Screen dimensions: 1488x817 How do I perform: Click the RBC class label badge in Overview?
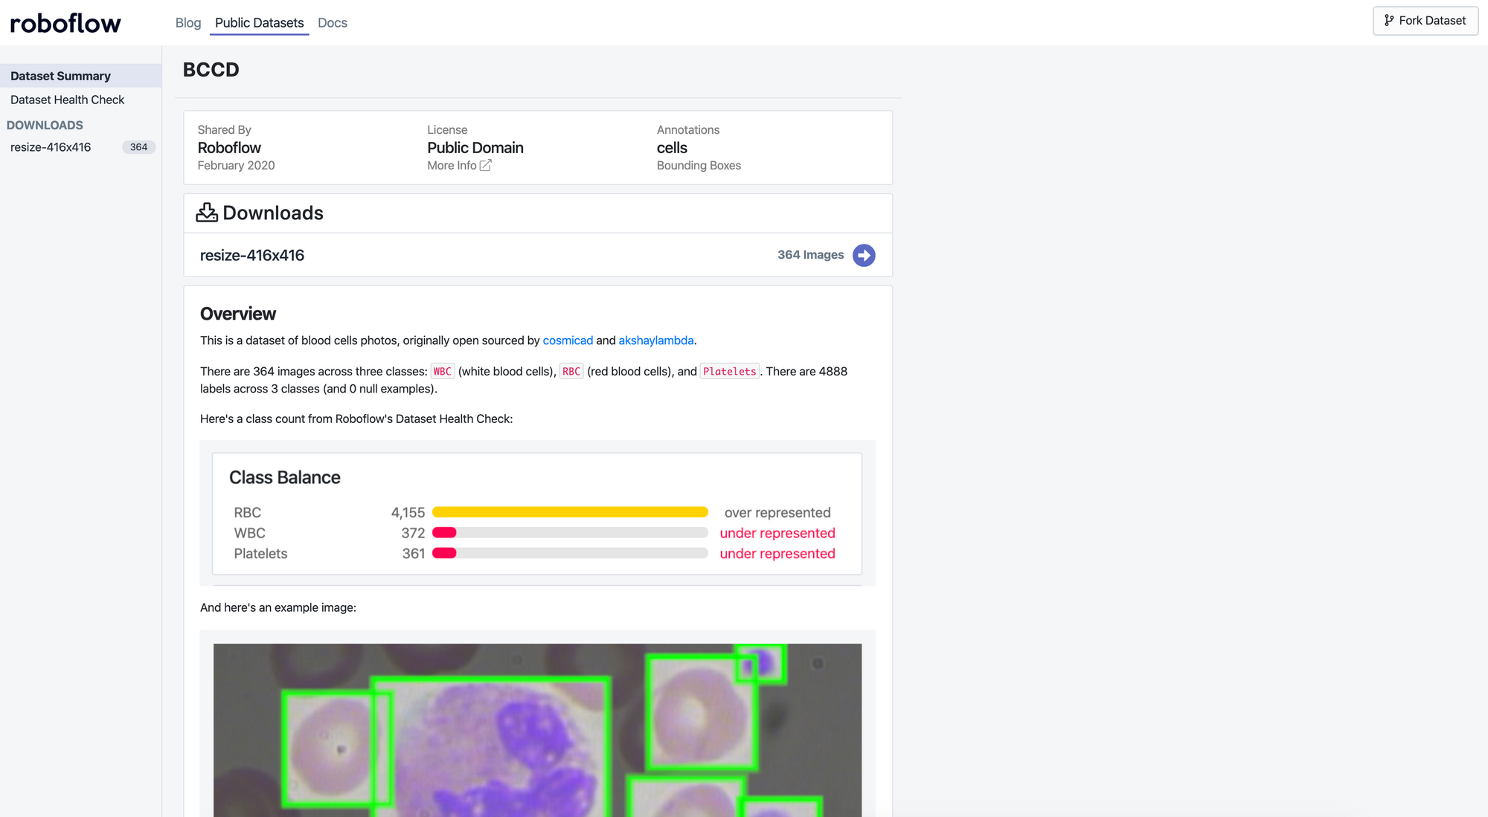tap(571, 370)
